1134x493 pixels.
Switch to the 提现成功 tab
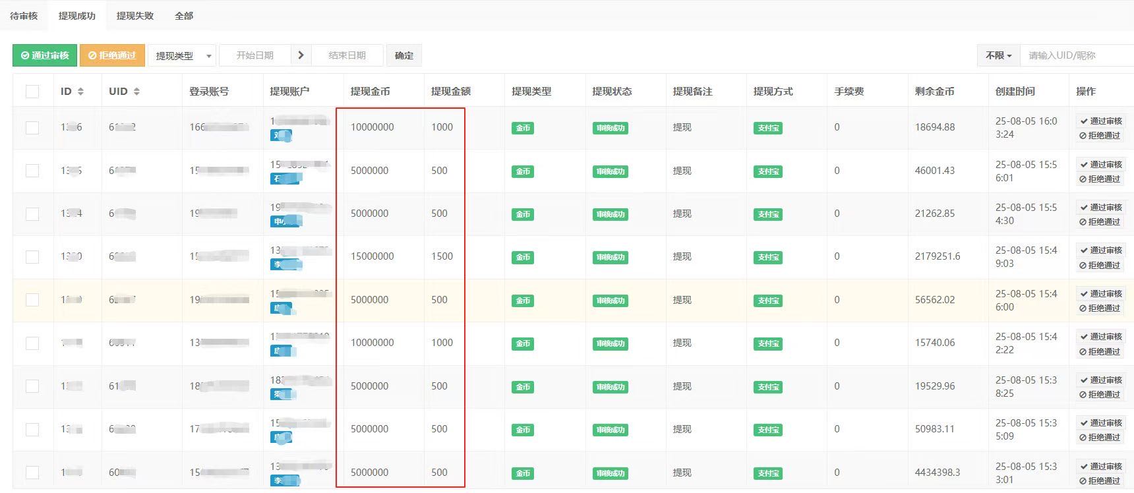coord(77,16)
